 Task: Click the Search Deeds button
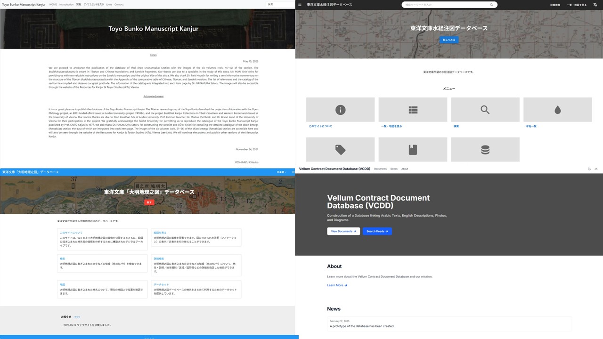[377, 231]
